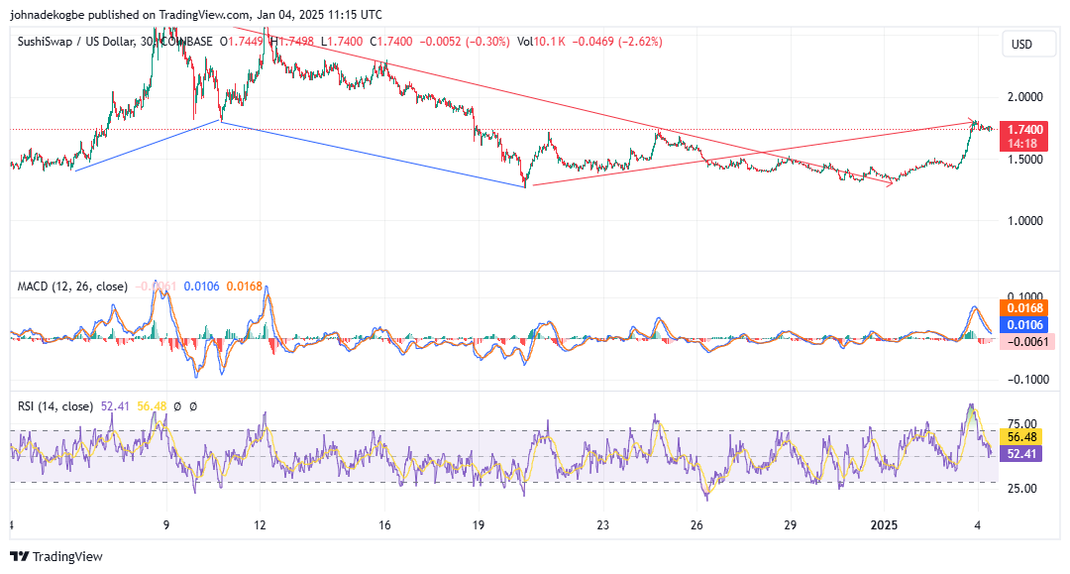Click the C1.7400 close price value
The height and width of the screenshot is (574, 1070).
tap(391, 42)
